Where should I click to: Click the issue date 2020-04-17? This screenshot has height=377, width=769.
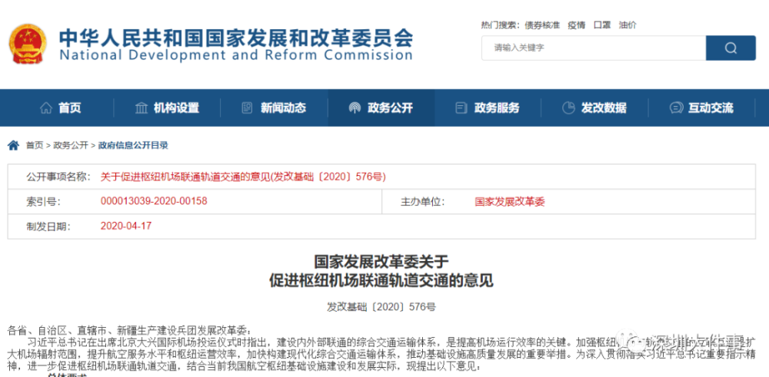[126, 226]
